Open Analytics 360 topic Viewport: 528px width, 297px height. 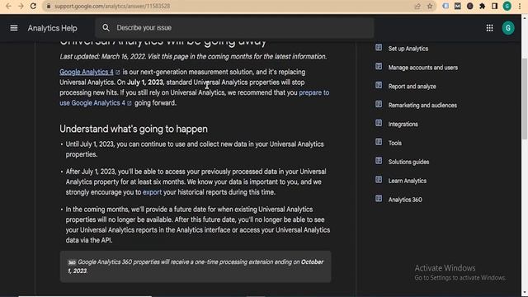tap(405, 200)
